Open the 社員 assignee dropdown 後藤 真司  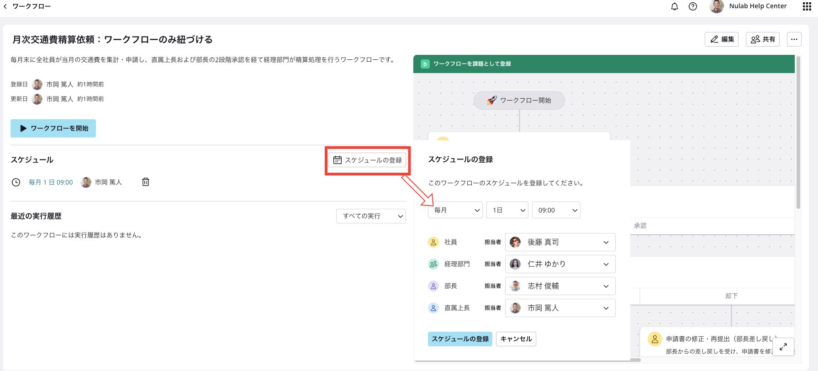click(560, 242)
